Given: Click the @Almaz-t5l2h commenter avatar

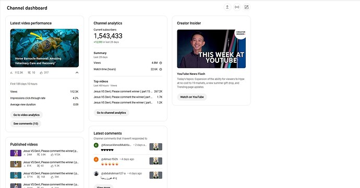Looking at the screenshot, I should pyautogui.click(x=96, y=159).
